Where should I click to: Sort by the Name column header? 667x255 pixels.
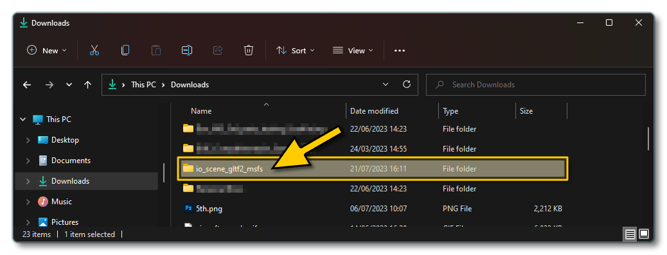200,111
